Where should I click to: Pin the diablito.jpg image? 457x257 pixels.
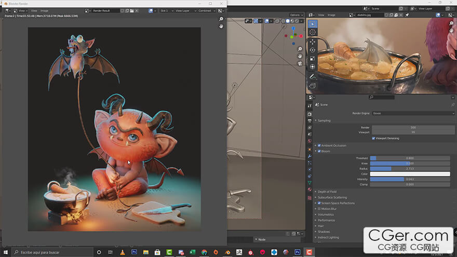click(407, 15)
